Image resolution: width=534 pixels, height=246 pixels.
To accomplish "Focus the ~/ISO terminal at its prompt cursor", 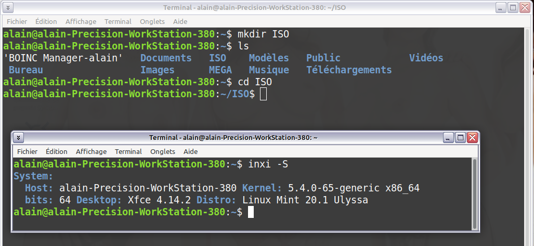I will point(263,94).
